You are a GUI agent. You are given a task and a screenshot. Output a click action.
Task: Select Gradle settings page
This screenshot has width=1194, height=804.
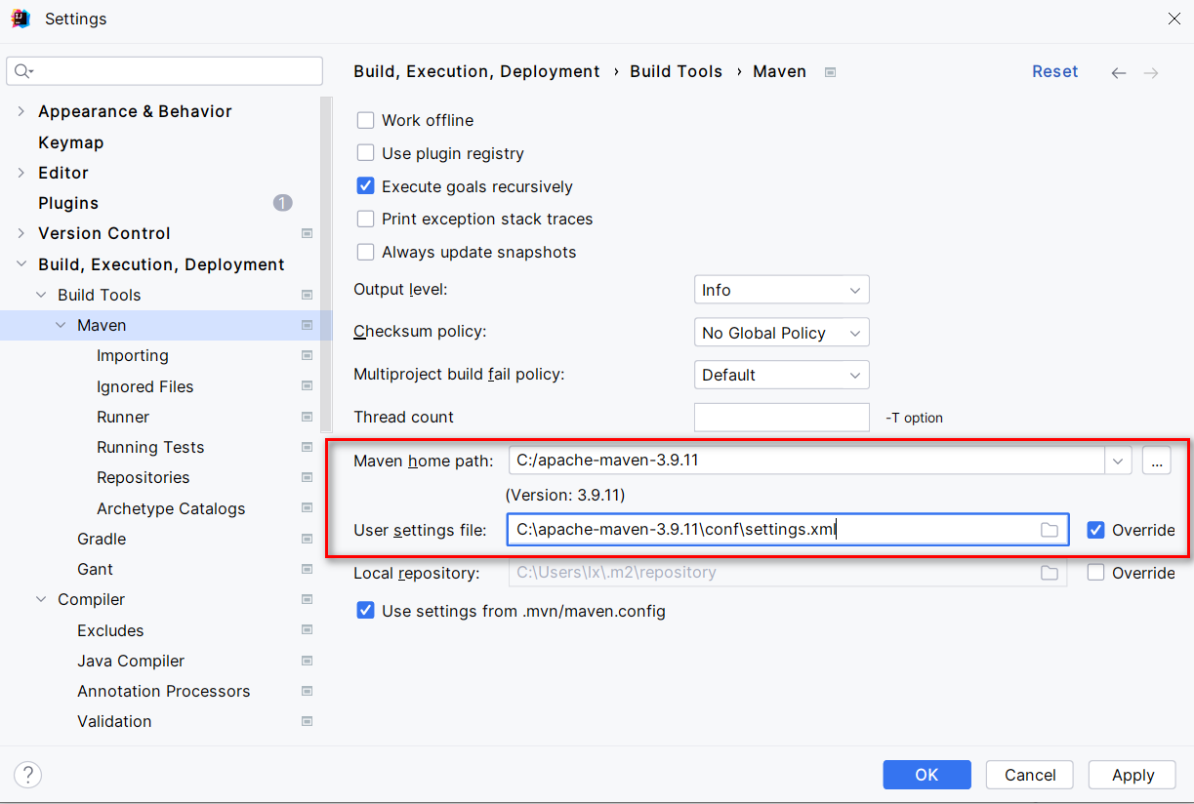(x=102, y=539)
